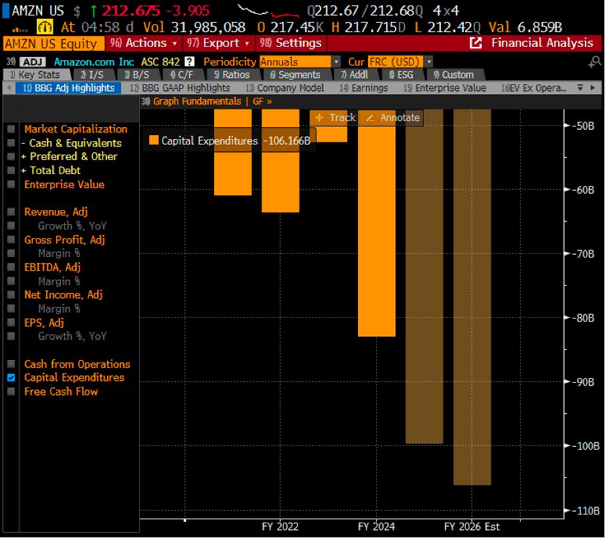Click the Financial Analysis pop-out icon
This screenshot has width=605, height=538.
pyautogui.click(x=475, y=43)
